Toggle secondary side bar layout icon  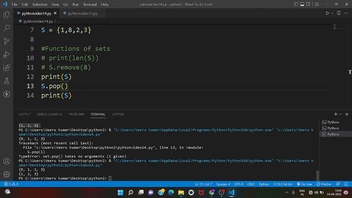(308, 4)
